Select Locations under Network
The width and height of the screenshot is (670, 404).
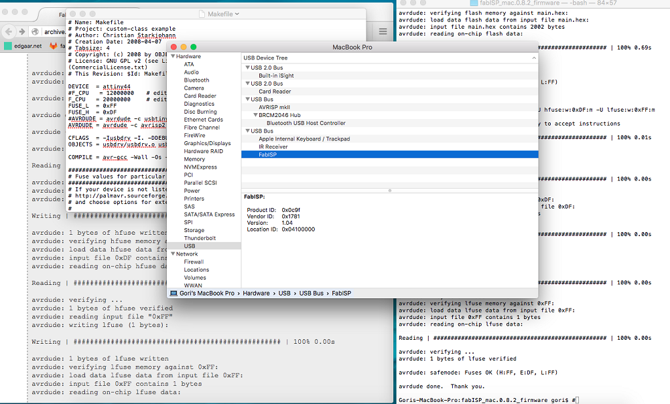click(196, 270)
